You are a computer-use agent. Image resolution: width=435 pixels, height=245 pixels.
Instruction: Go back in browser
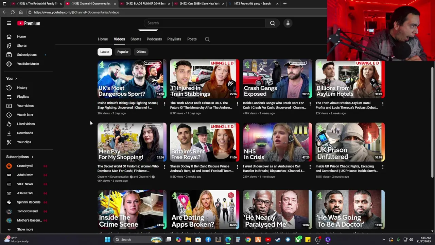[4, 12]
